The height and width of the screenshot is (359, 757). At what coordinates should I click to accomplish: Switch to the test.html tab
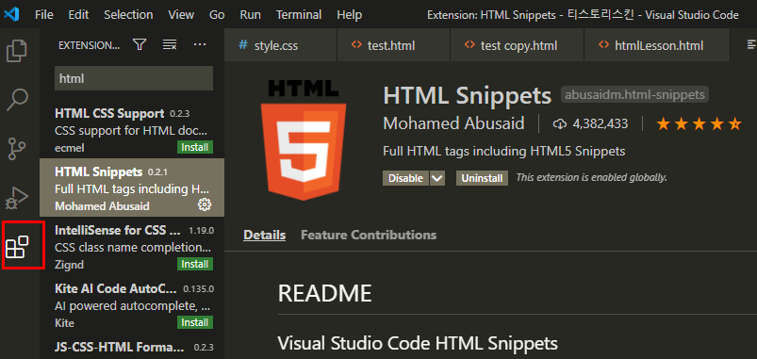point(393,45)
